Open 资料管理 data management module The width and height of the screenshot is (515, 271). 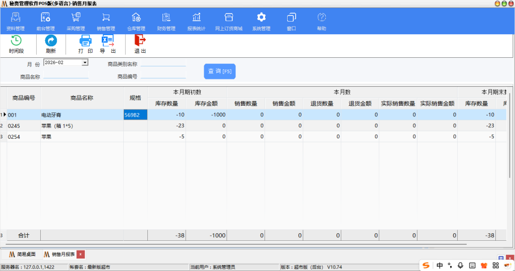16,22
